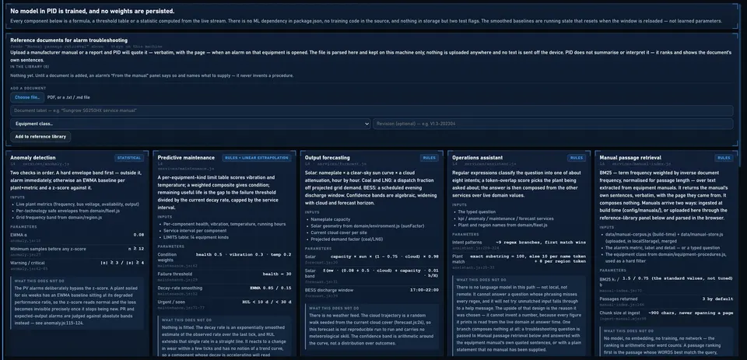
Task: Click the 'Condition weights' parameter
Action: pyautogui.click(x=167, y=257)
